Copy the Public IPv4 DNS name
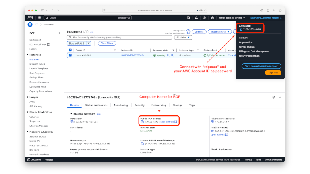310x174 pixels. pos(213,131)
